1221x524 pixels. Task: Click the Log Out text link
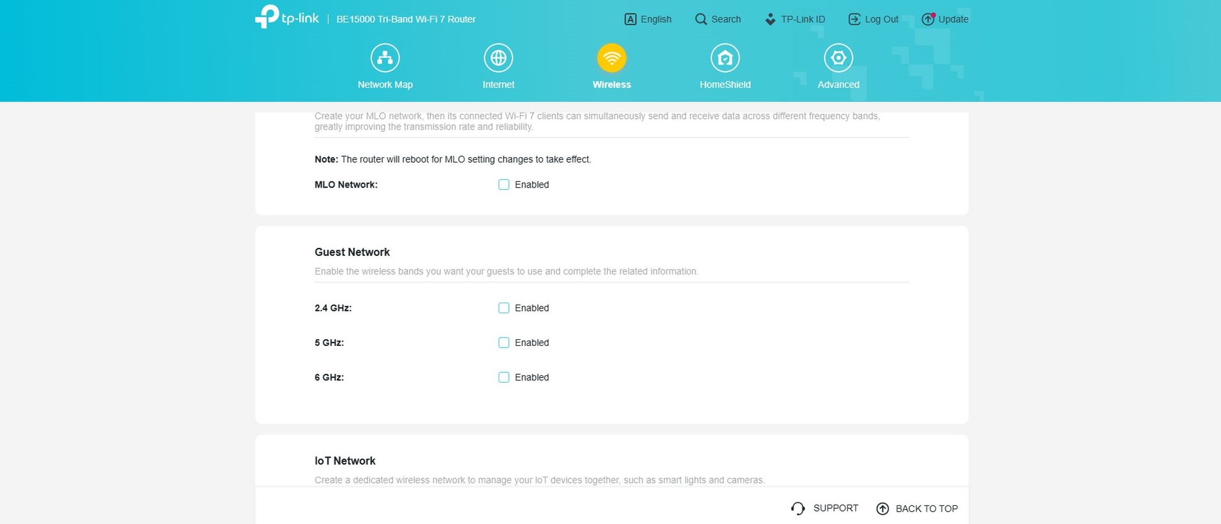pos(881,19)
